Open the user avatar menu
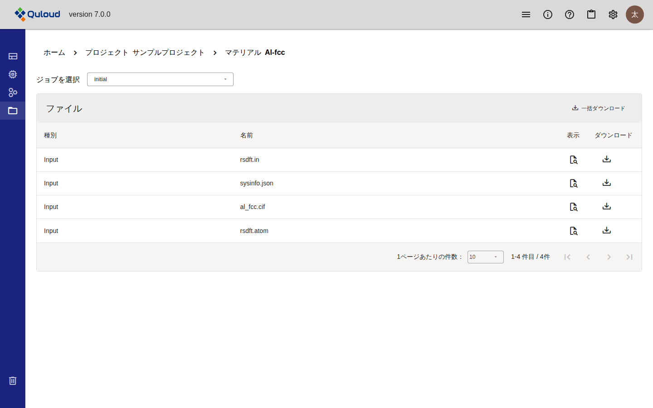Viewport: 653px width, 408px height. tap(635, 15)
